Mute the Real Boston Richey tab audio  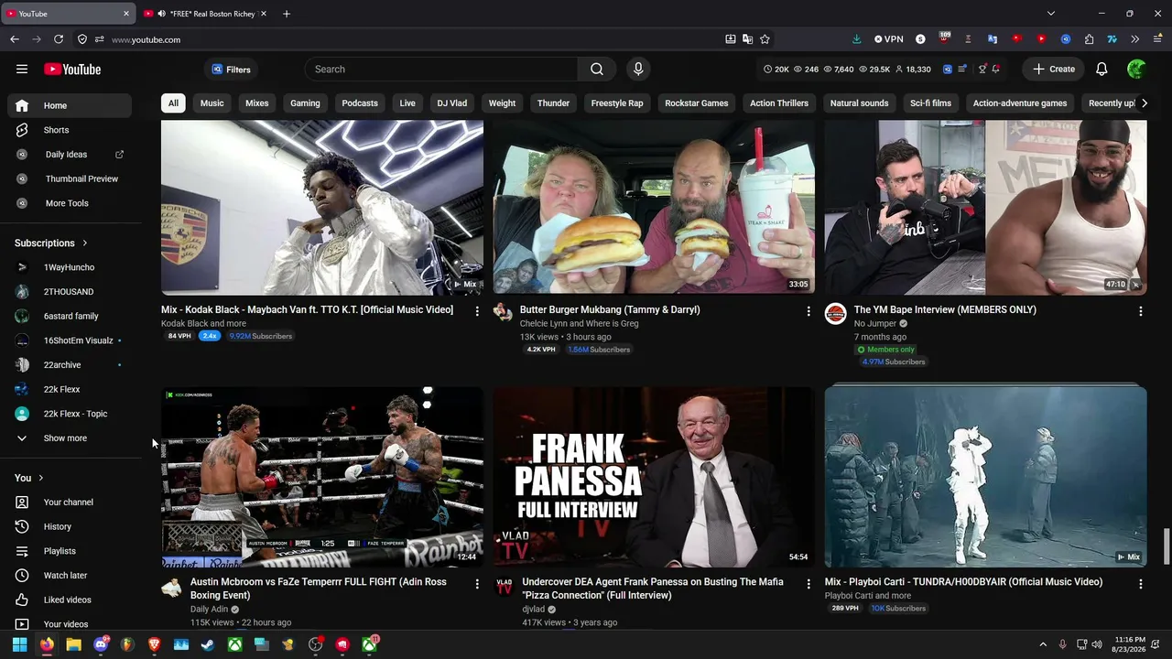(x=161, y=14)
